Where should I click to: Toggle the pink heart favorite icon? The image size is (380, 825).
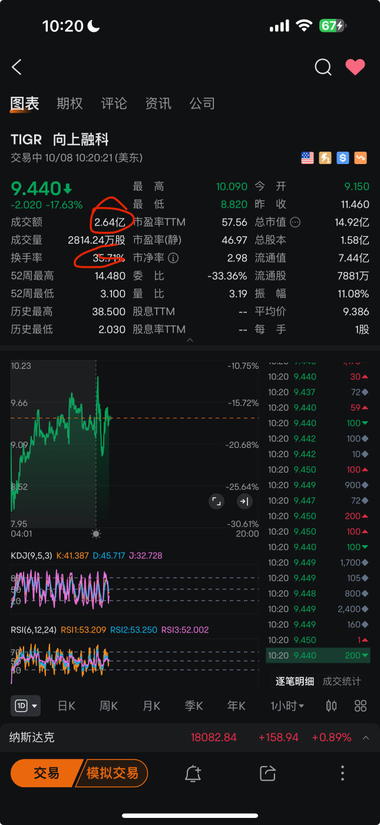tap(355, 67)
